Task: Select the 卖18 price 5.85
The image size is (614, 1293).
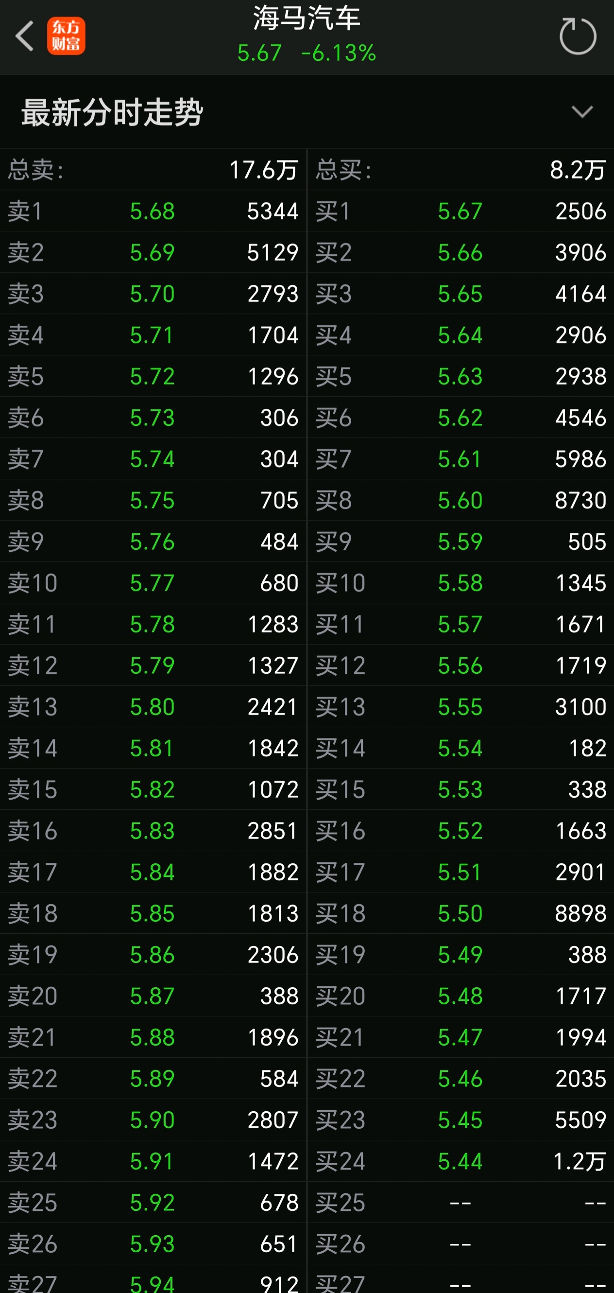Action: pos(152,913)
